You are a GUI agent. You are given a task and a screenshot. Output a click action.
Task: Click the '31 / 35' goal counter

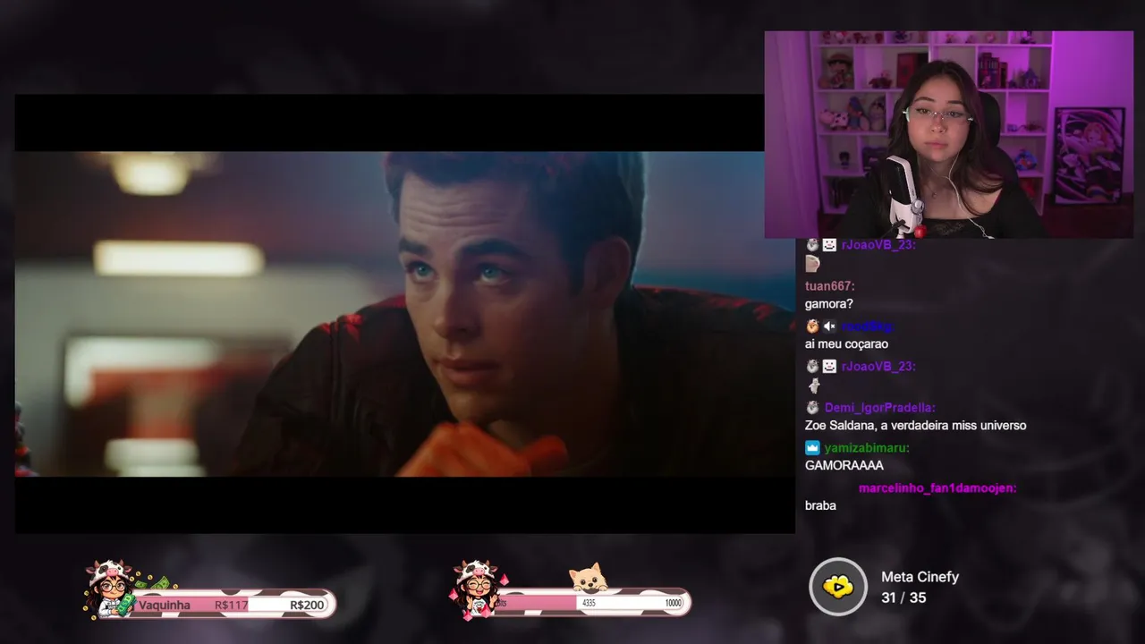point(903,597)
